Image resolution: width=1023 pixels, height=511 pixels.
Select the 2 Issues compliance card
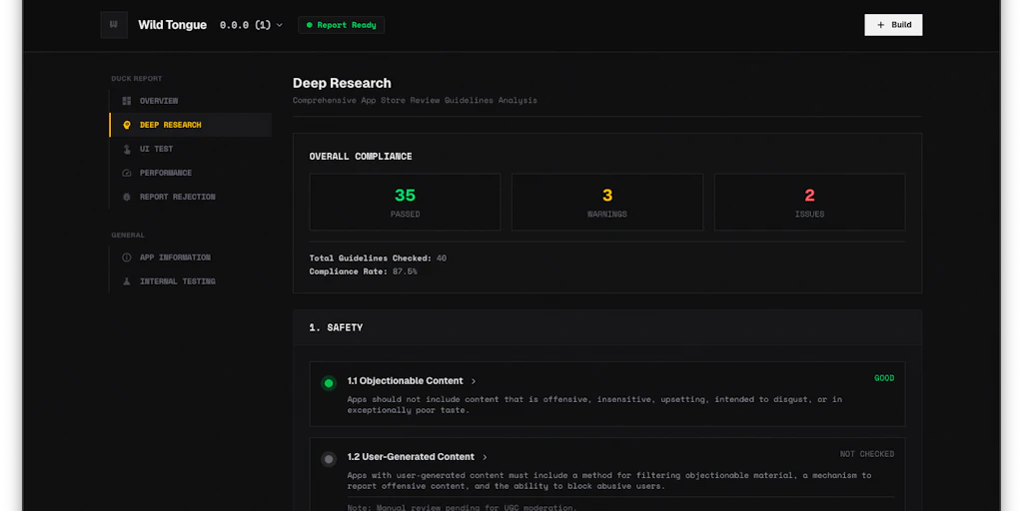pos(809,202)
